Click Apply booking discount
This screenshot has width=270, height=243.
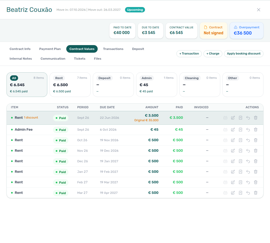[244, 54]
